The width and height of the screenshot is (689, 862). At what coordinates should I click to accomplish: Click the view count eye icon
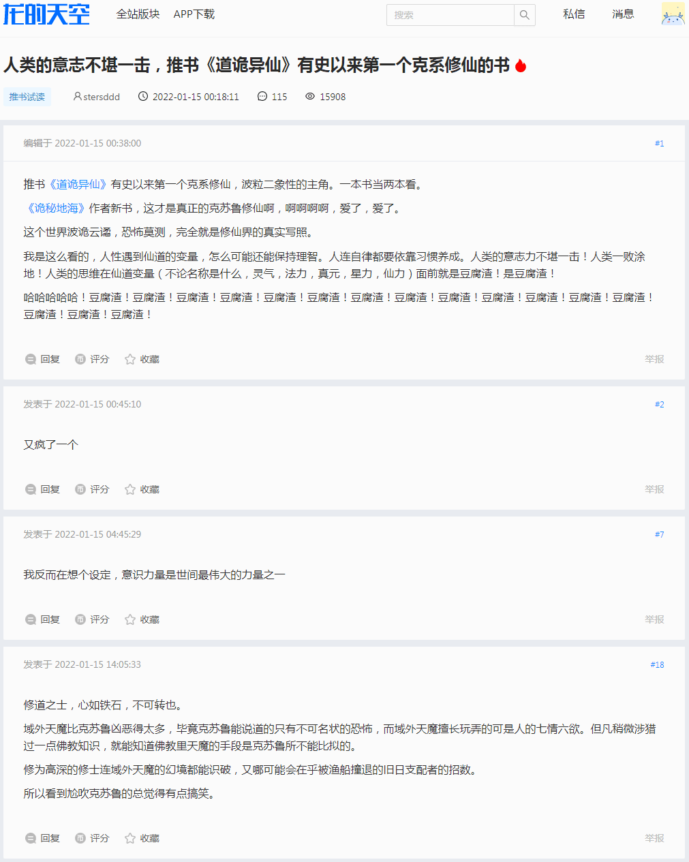[310, 97]
